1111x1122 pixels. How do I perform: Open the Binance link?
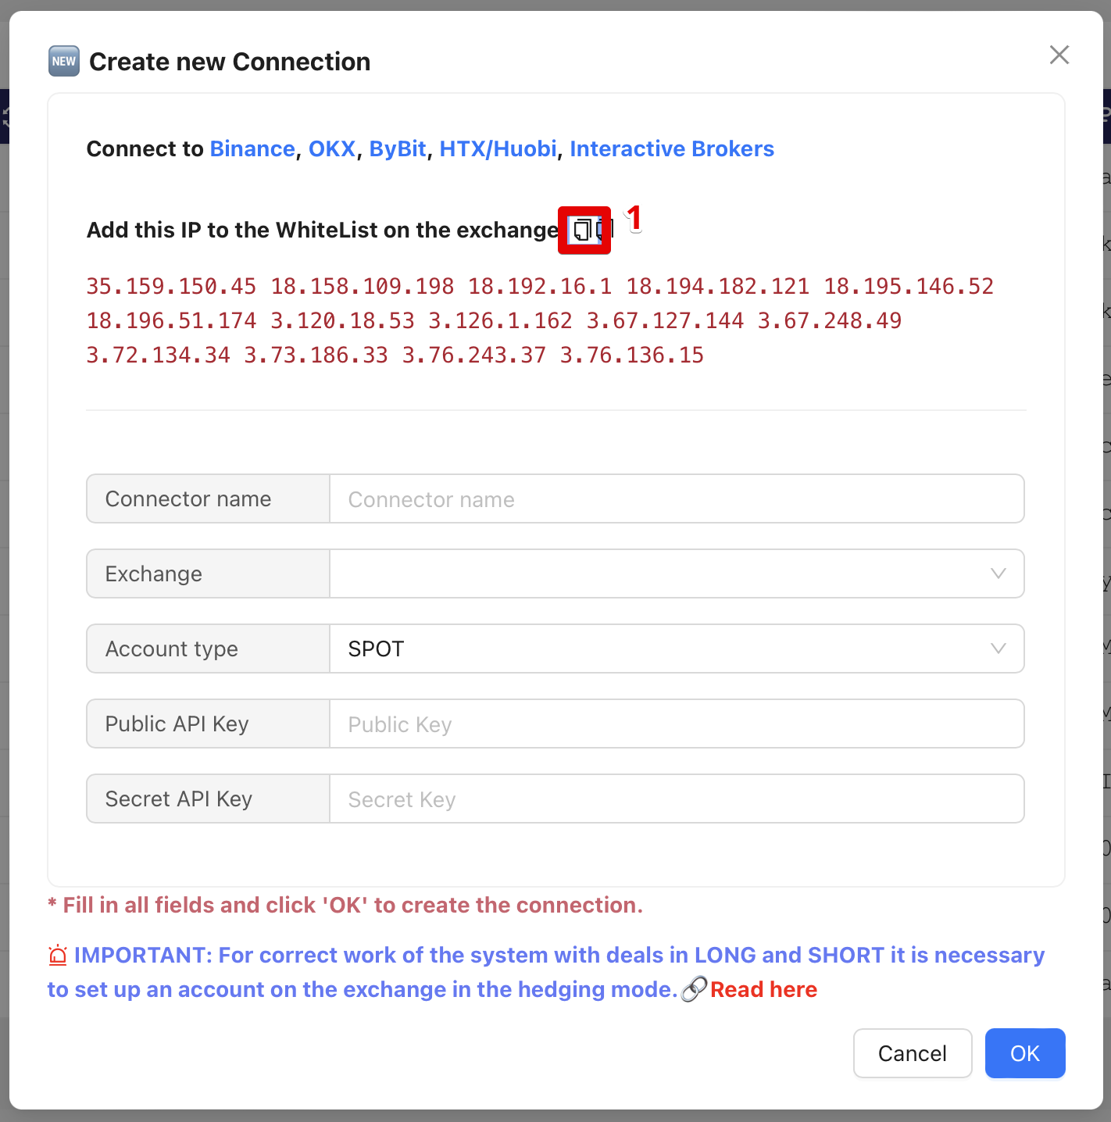coord(252,148)
